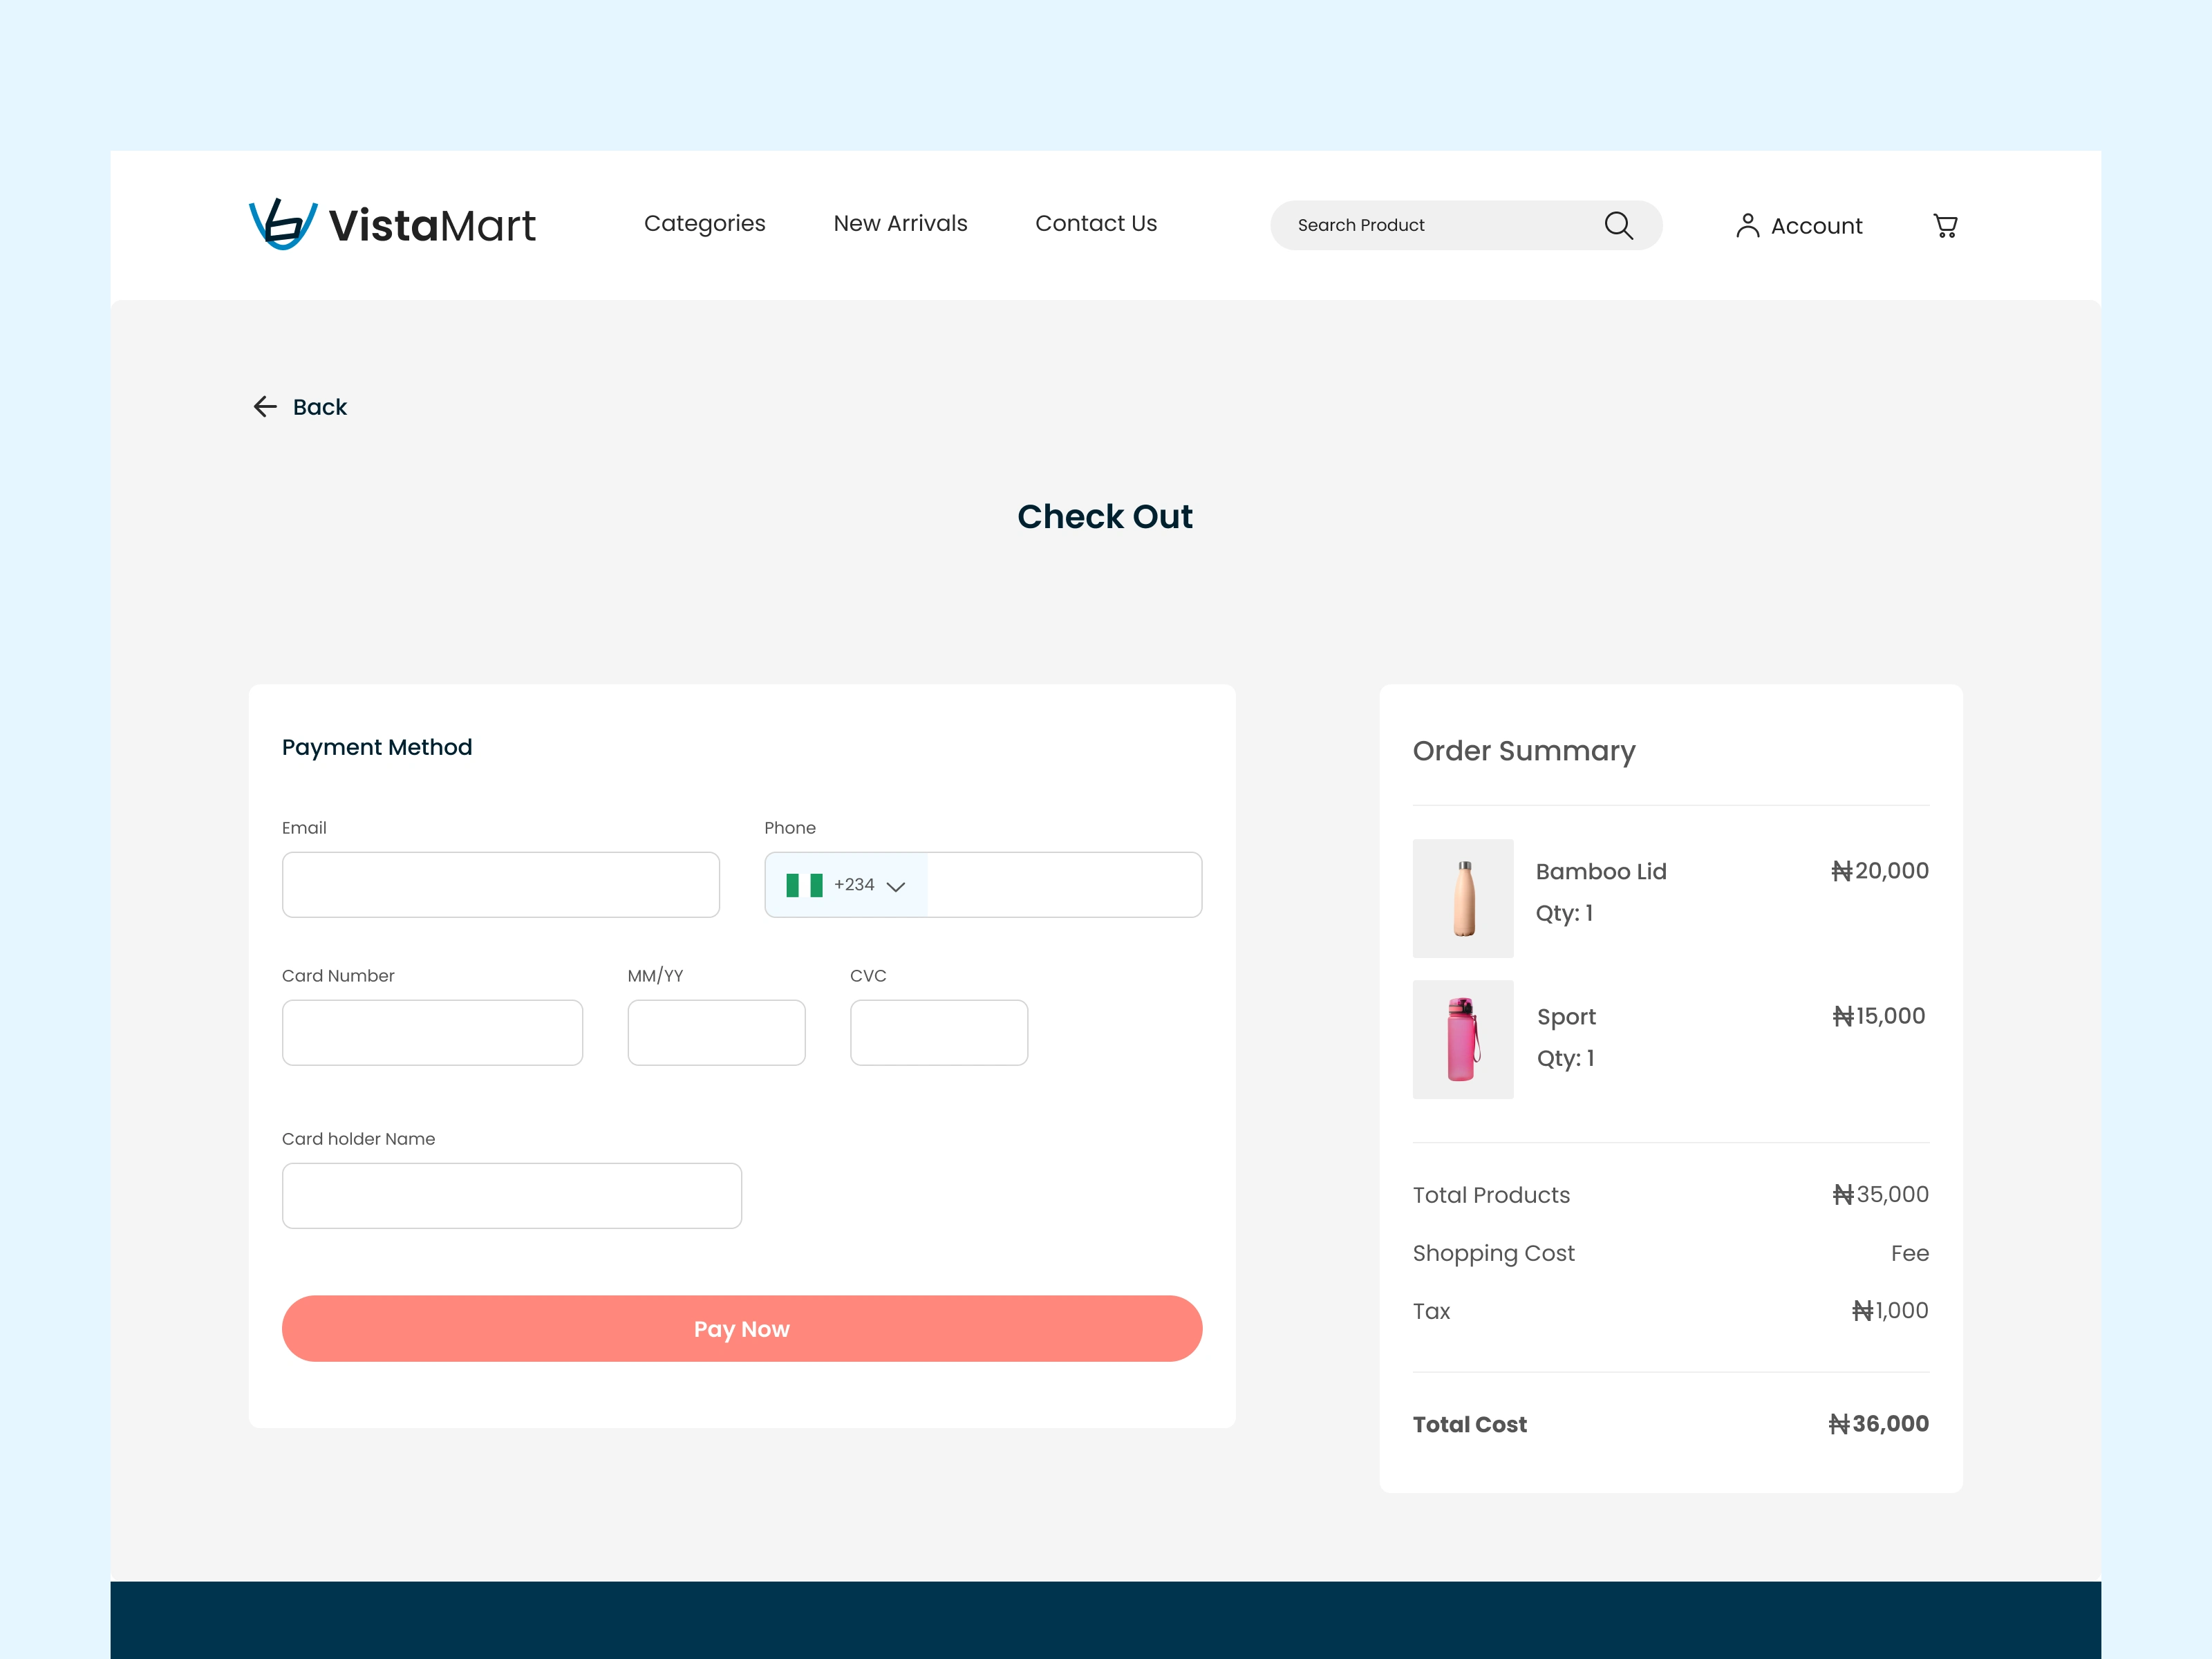Click the Account user icon

click(x=1747, y=225)
